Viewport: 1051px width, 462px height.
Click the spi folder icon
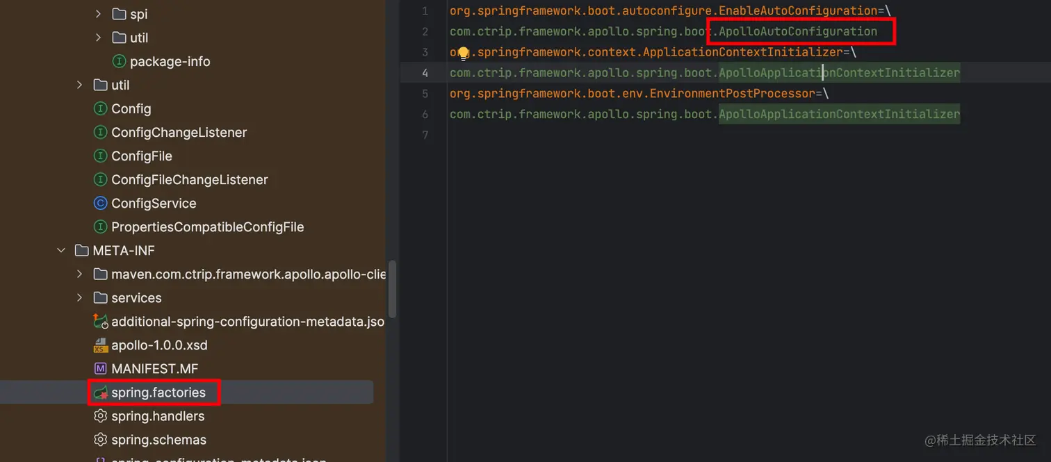click(119, 14)
